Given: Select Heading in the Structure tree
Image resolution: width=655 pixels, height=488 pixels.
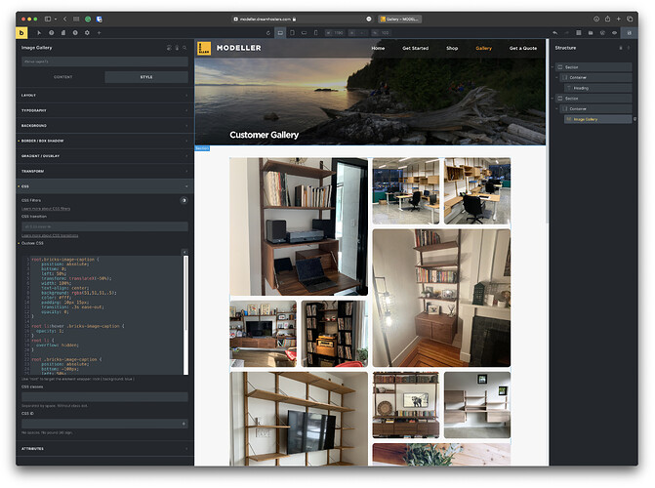Looking at the screenshot, I should click(597, 88).
